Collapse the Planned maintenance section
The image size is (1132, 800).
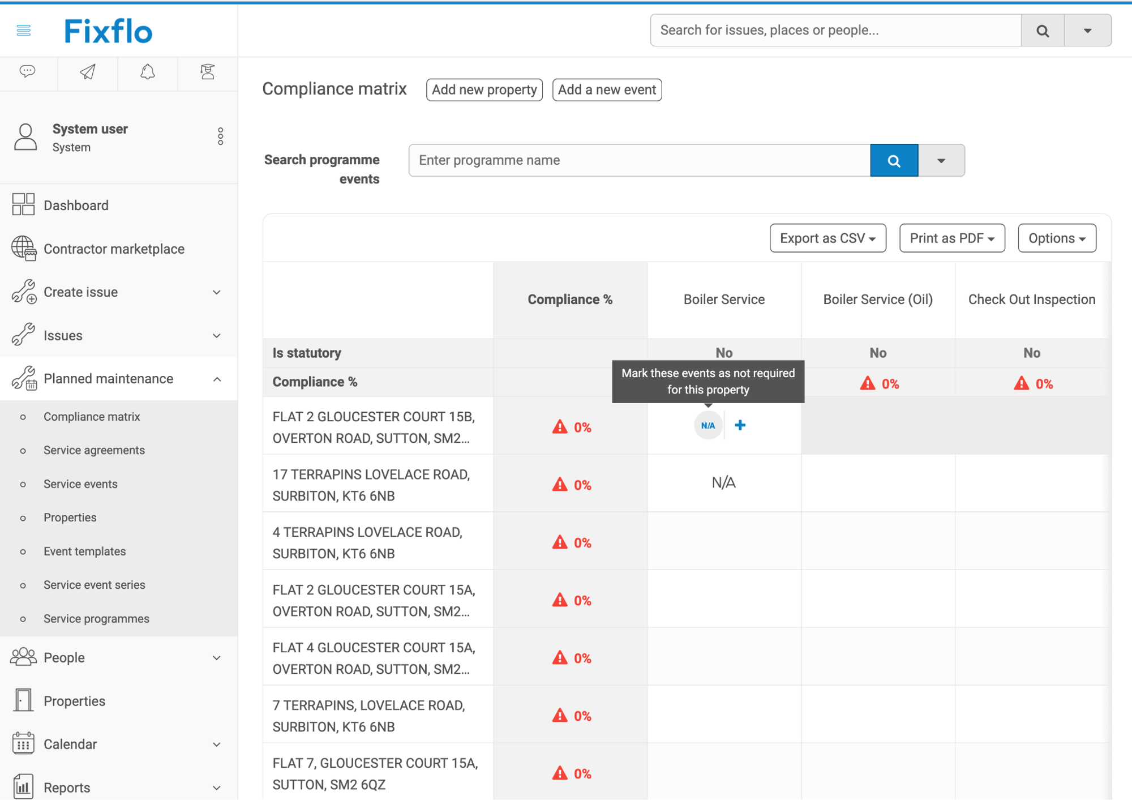(217, 379)
